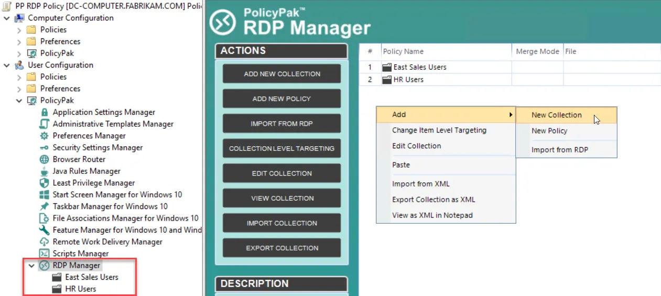
Task: Click the Merge Mode column header
Action: pyautogui.click(x=537, y=51)
